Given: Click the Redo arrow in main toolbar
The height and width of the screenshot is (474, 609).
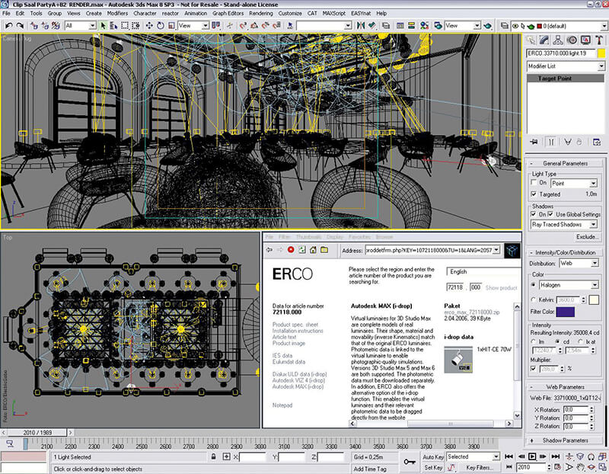Looking at the screenshot, I should (x=20, y=26).
